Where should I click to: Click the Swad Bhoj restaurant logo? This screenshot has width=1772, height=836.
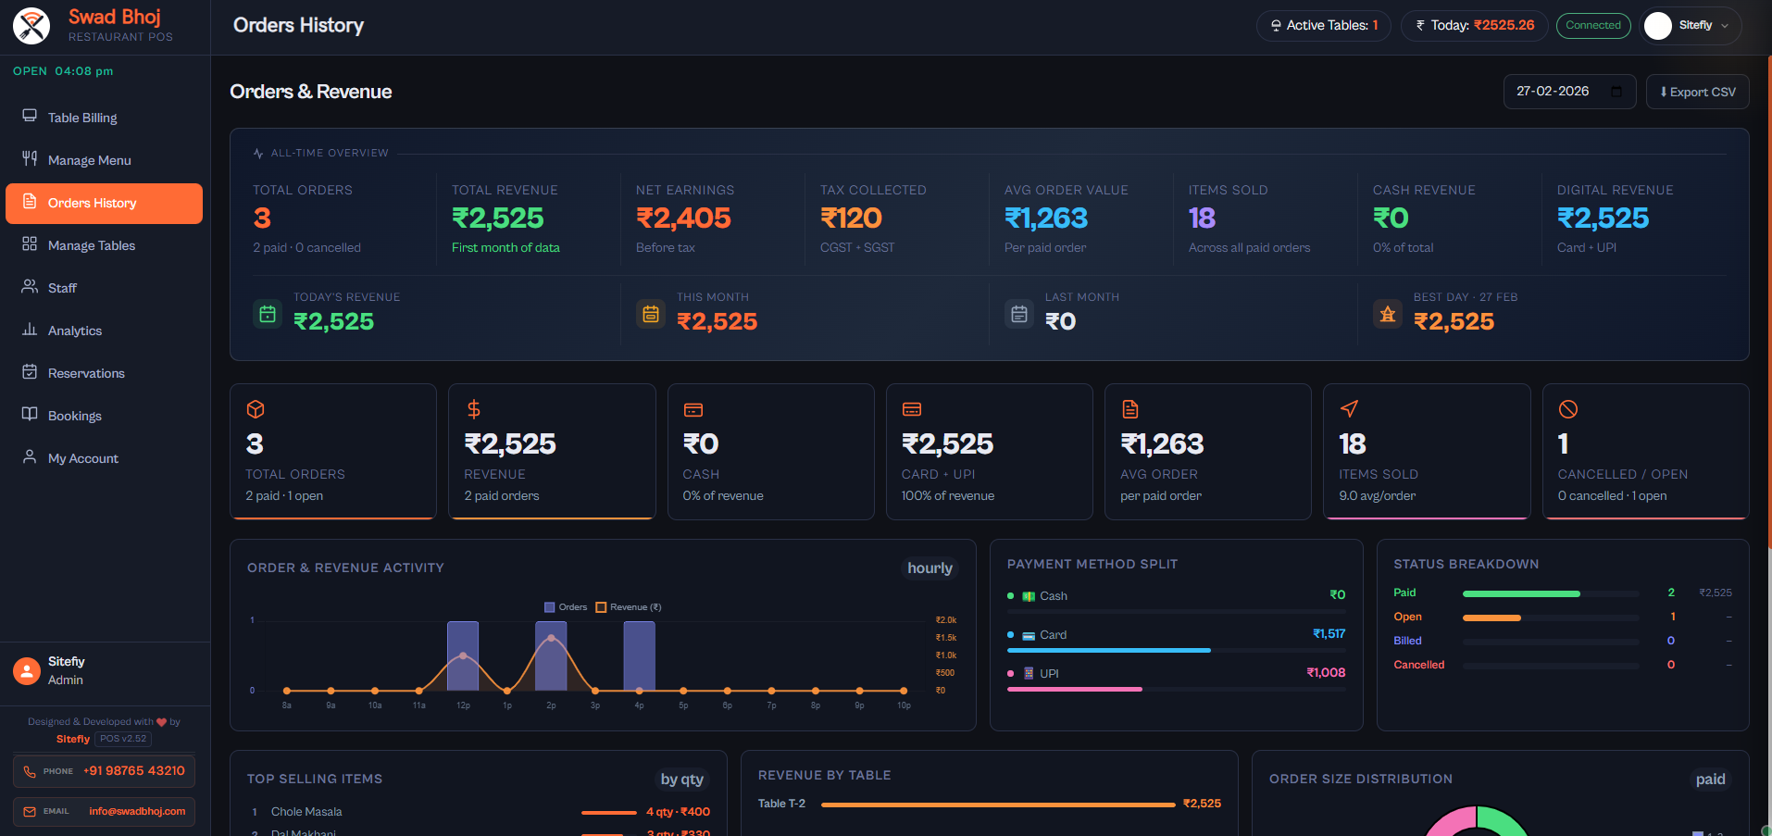tap(31, 26)
